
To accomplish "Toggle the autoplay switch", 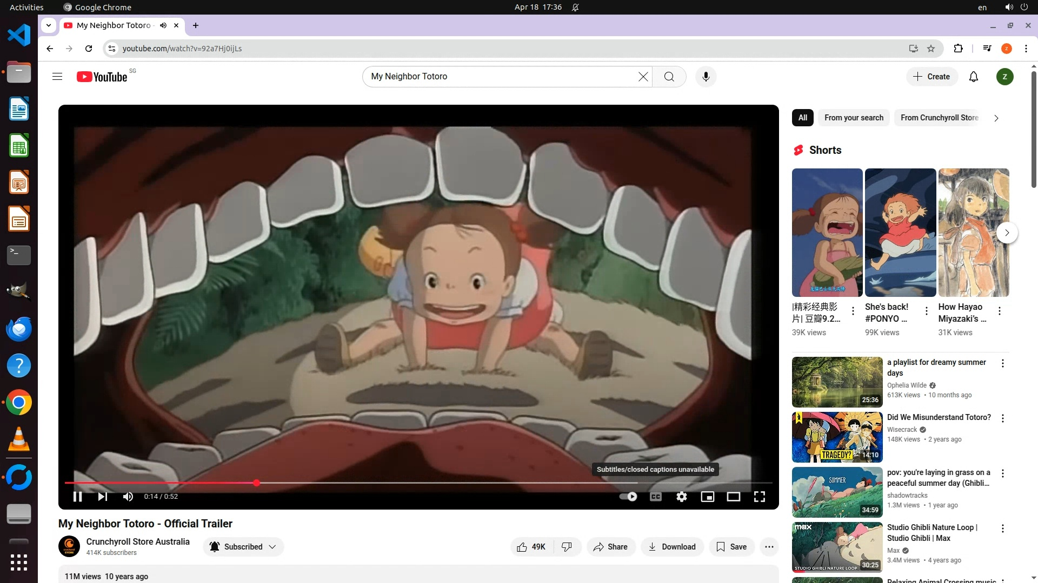I will click(628, 497).
